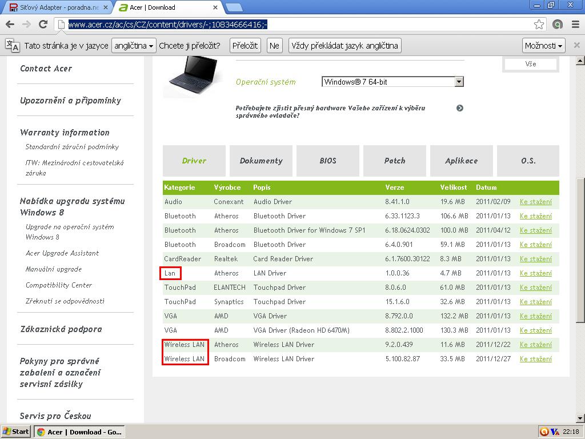Open the Možnosti options dropdown
585x439 pixels.
pyautogui.click(x=543, y=46)
